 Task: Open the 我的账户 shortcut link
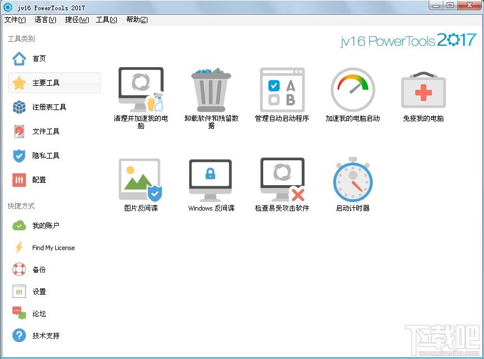pos(46,225)
